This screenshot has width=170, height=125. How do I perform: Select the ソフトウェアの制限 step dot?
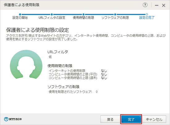coord(115,14)
